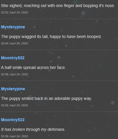Select the 02:59, April 24, 2020 timestamp
The image size is (118, 139).
(x=15, y=136)
